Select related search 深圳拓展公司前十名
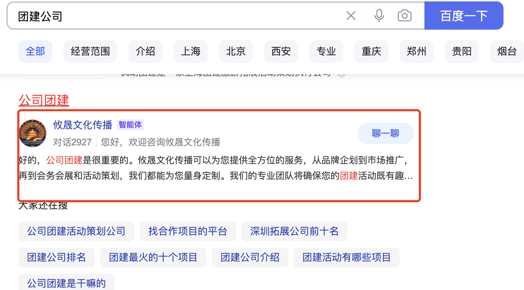The width and height of the screenshot is (524, 290). 294,231
